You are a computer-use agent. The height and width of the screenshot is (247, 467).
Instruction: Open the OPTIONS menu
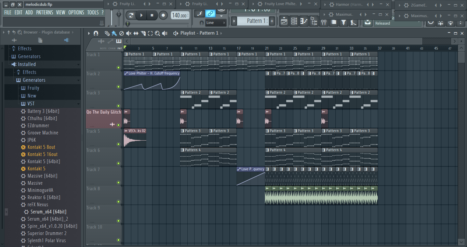[x=76, y=12]
